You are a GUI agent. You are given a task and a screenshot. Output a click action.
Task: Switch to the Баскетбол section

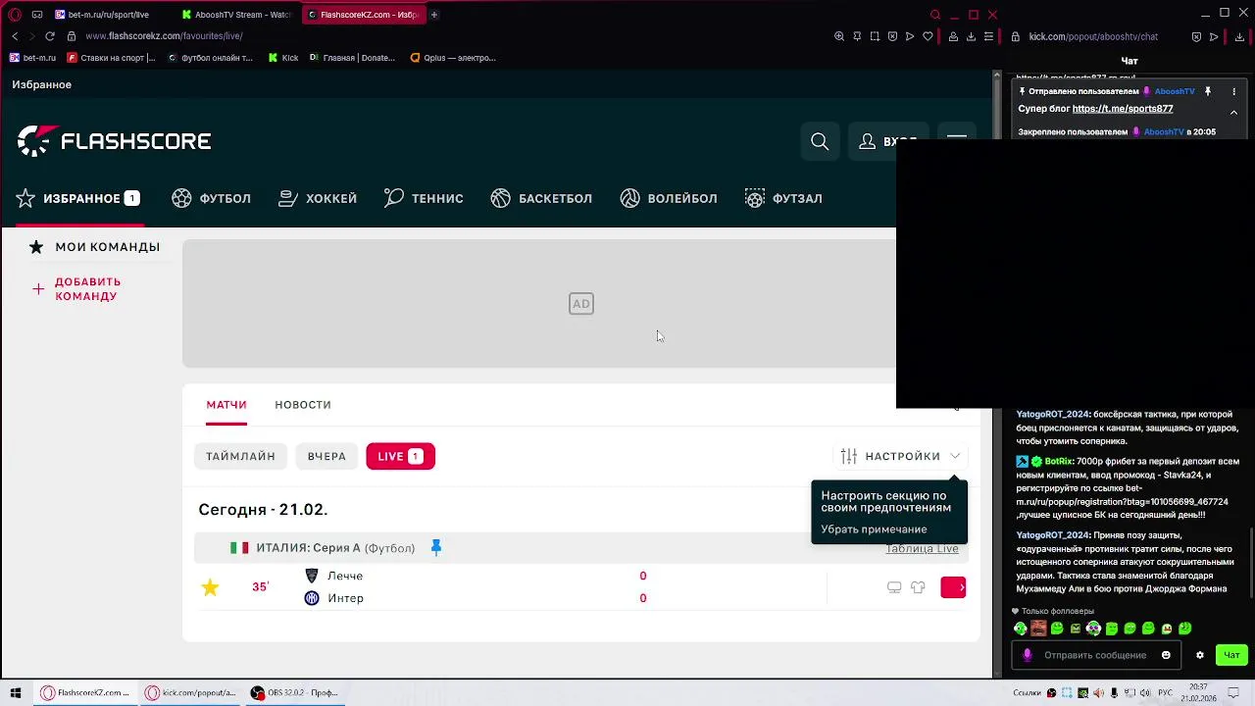tap(541, 198)
